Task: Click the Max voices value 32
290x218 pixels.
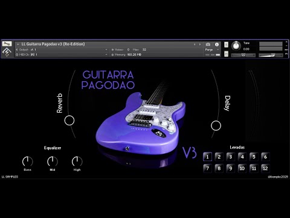Action: coord(144,50)
